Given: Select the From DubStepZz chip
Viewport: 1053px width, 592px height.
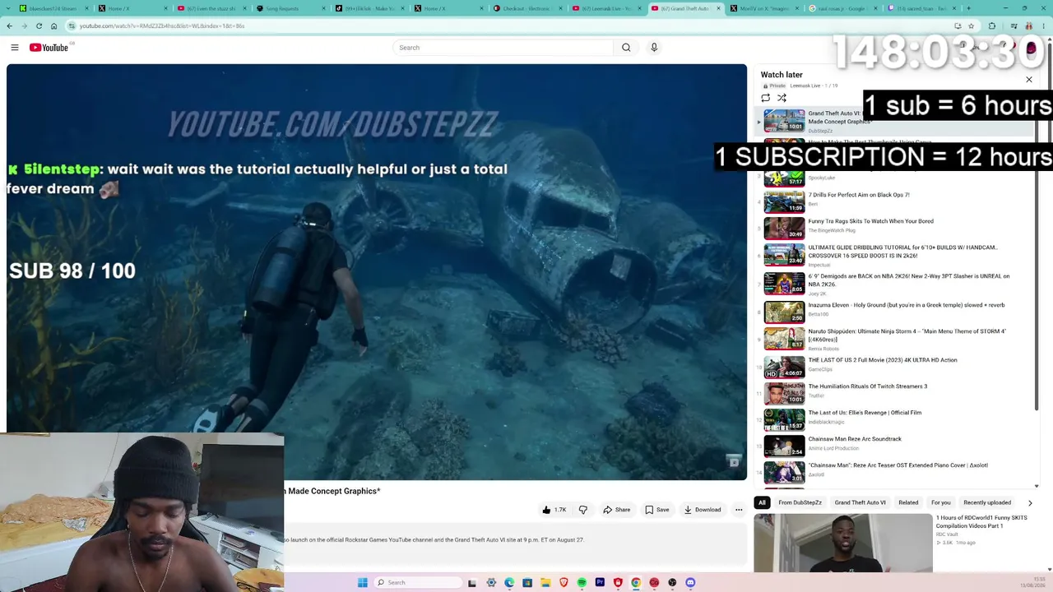Looking at the screenshot, I should coord(800,502).
